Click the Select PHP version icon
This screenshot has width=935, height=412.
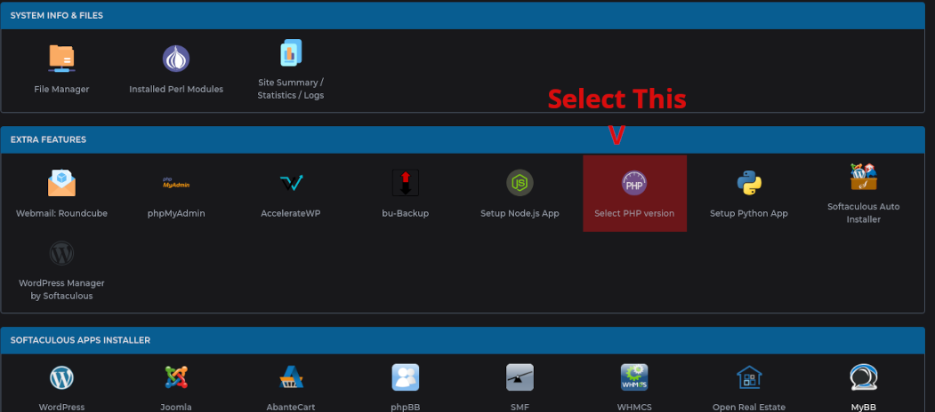634,183
